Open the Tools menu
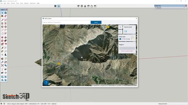 point(22,3)
